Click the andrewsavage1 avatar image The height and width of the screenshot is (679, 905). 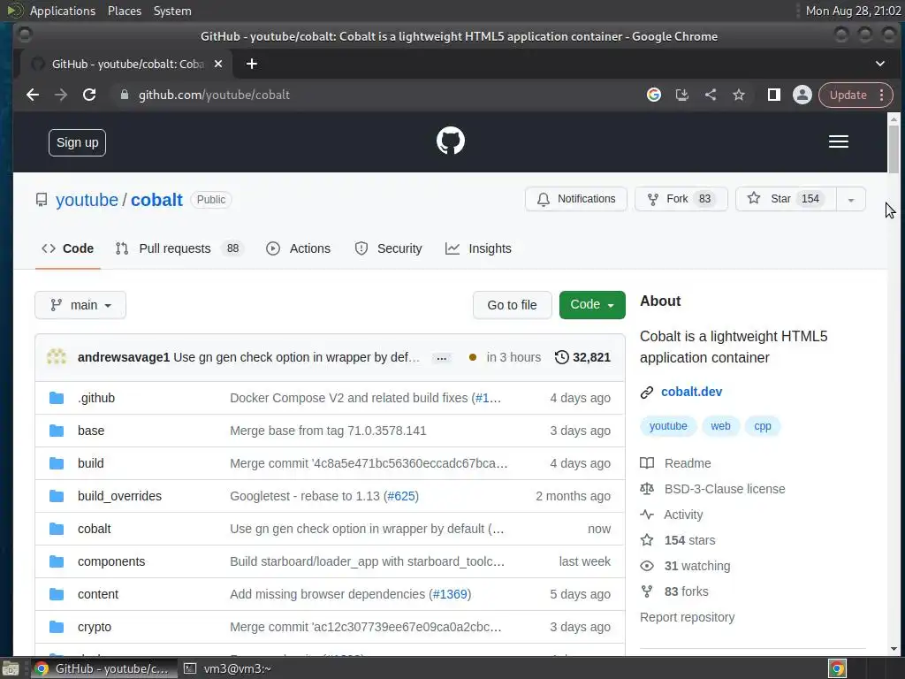[57, 357]
